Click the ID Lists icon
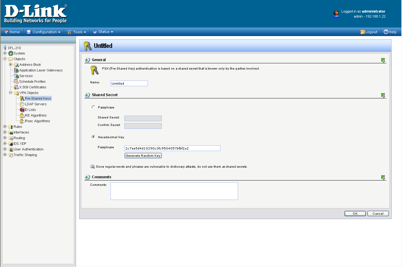 tap(22, 110)
